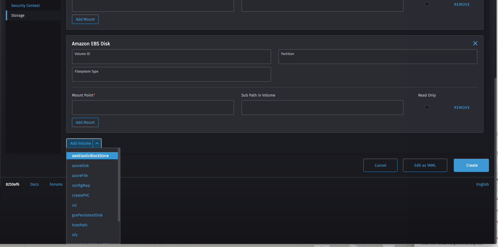
Task: Click the Mount Point field in Amazon EBS Disk
Action: click(x=153, y=108)
